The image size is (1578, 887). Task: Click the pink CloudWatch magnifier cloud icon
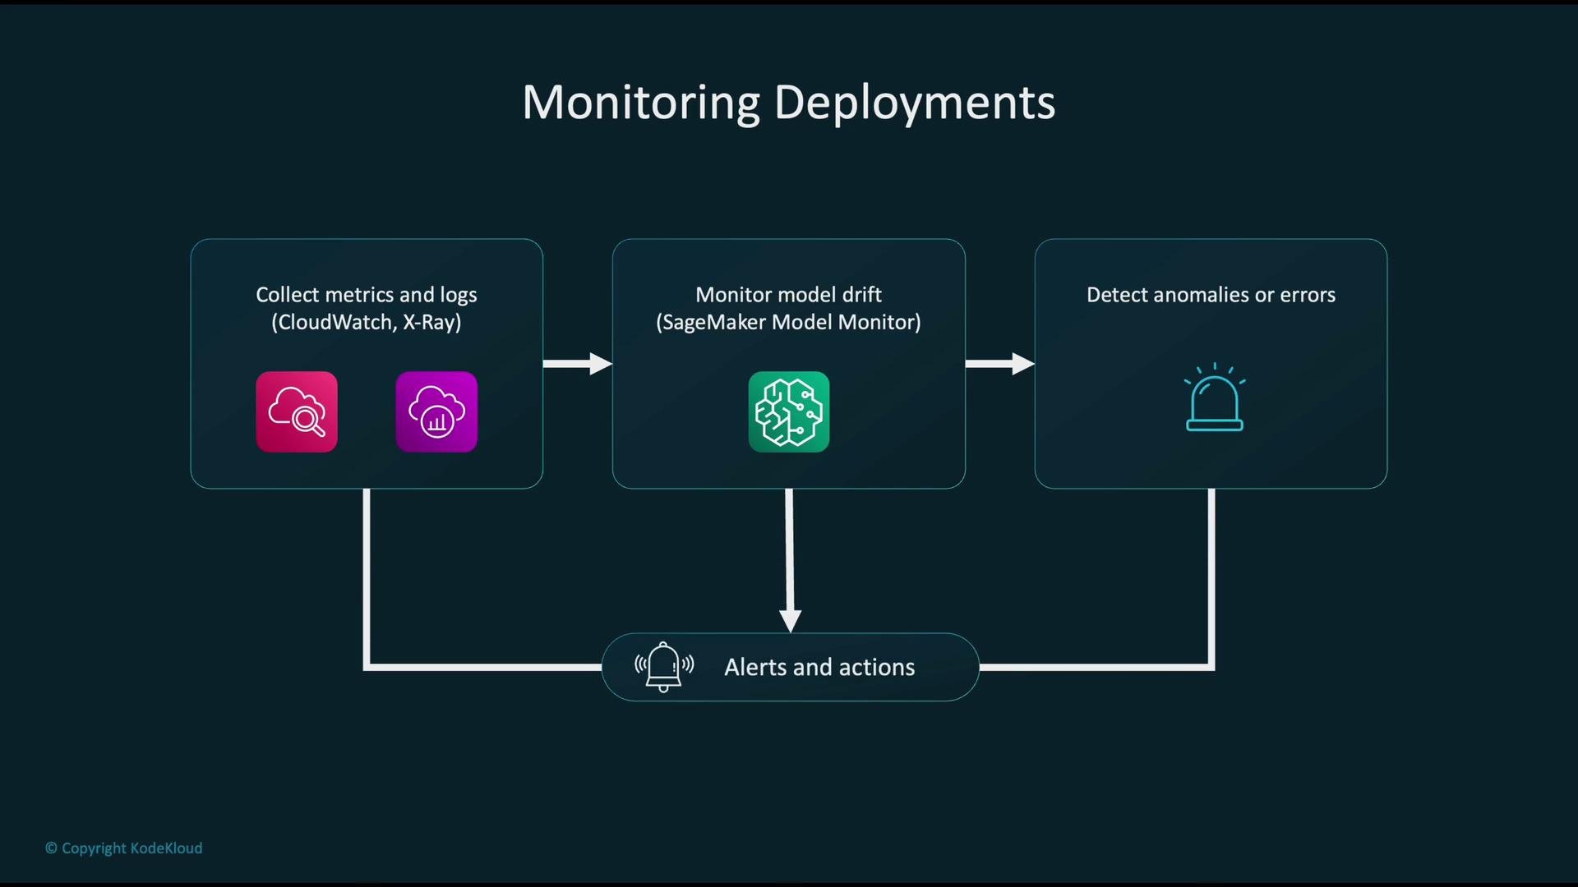pos(297,411)
